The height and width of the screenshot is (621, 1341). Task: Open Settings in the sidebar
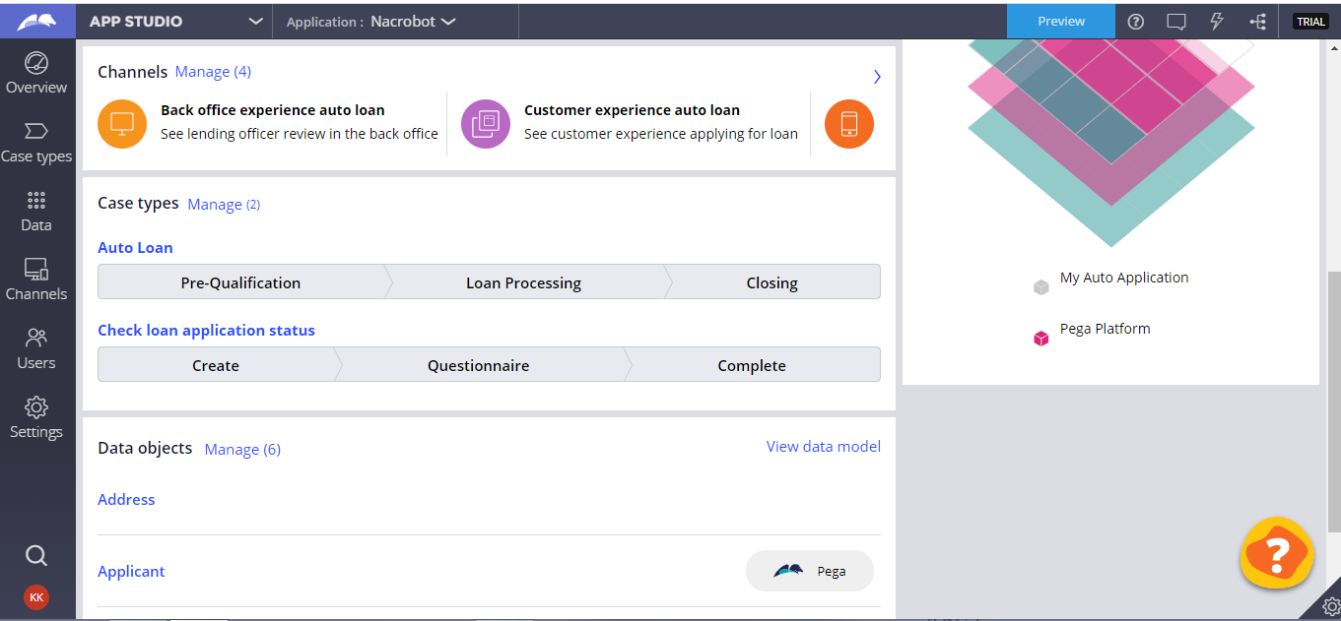(x=36, y=418)
